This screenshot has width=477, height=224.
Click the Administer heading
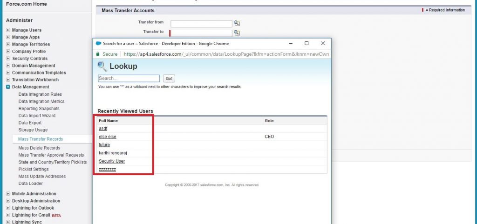coord(19,20)
